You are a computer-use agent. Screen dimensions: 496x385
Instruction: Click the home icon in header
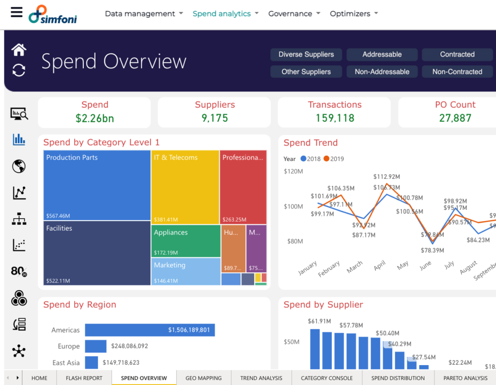coord(19,49)
